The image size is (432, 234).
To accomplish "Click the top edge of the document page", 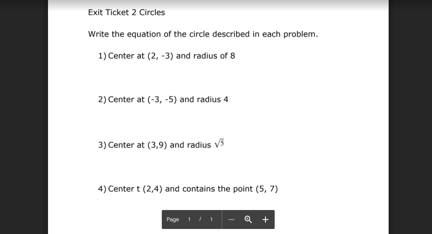I will tap(218, 2).
